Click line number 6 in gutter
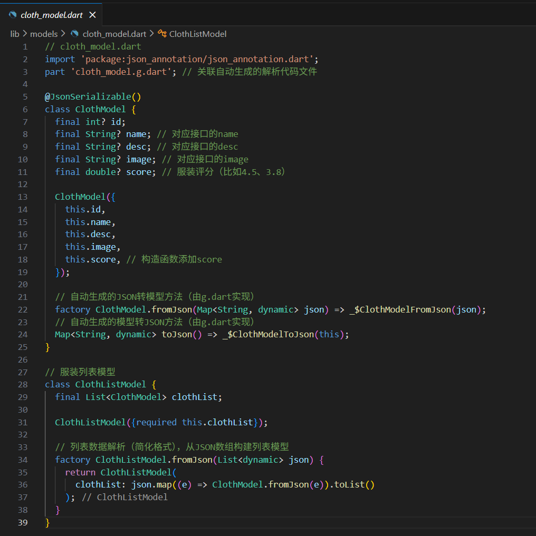Viewport: 536px width, 536px height. 25,110
